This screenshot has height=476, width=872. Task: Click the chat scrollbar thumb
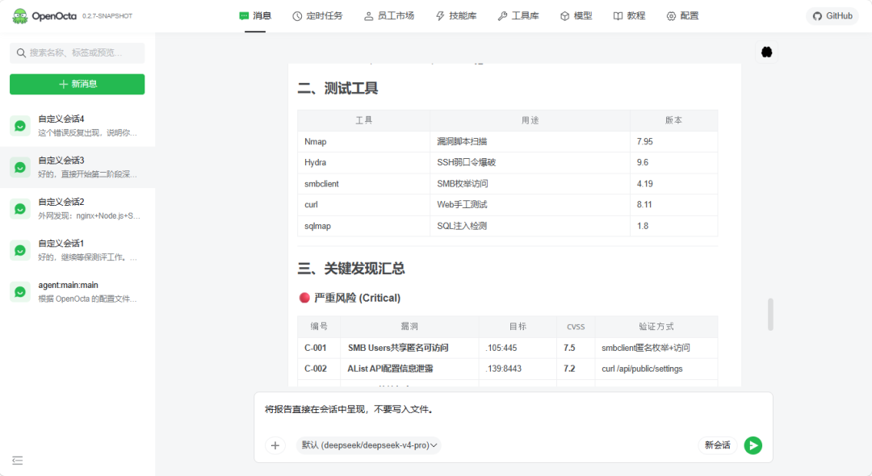[770, 315]
